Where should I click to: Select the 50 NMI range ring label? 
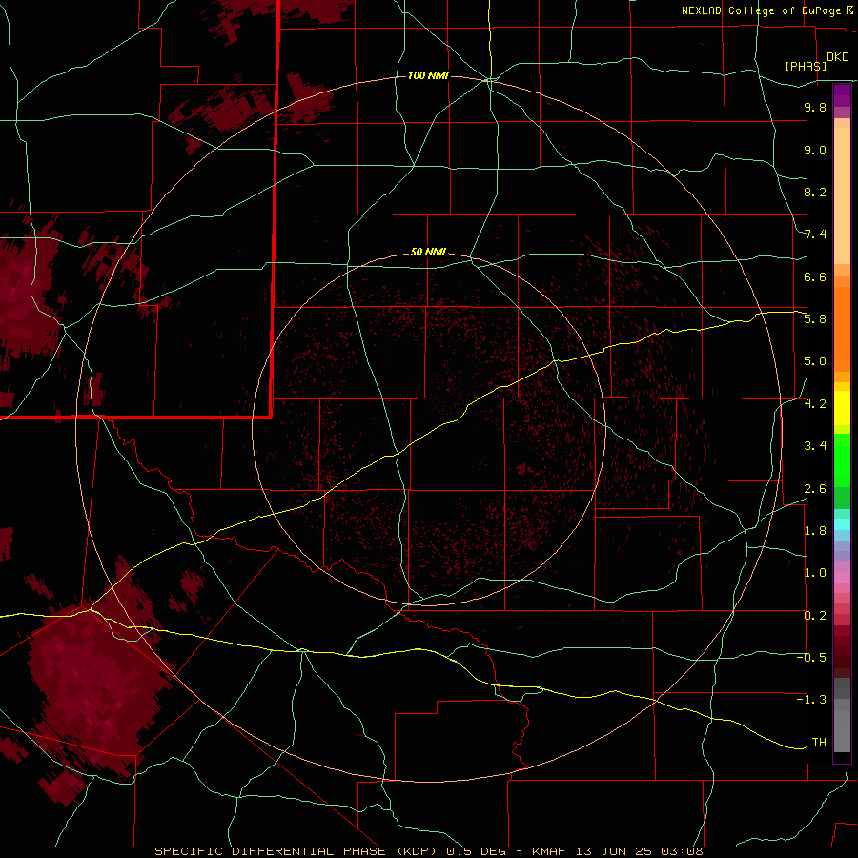428,252
